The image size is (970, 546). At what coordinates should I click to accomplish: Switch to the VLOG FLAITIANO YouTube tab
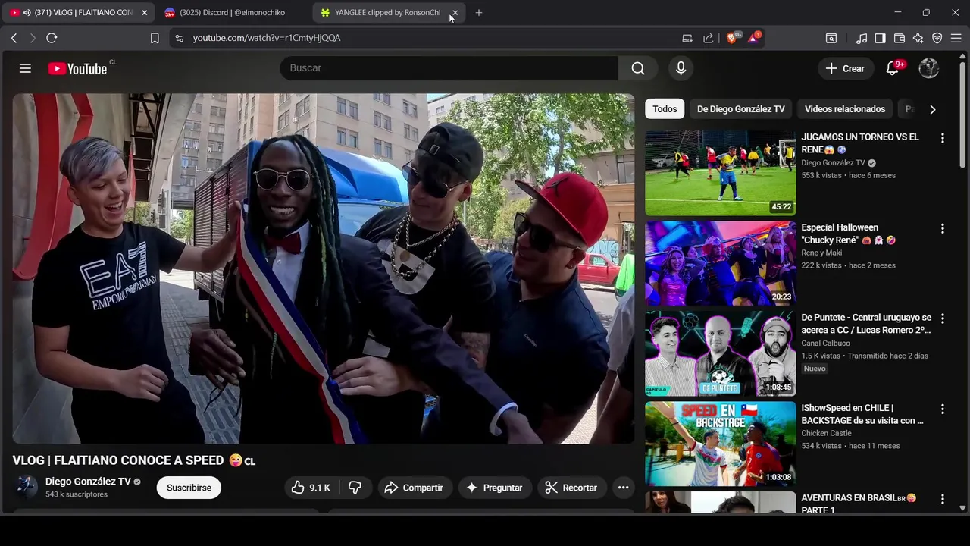[x=78, y=13]
